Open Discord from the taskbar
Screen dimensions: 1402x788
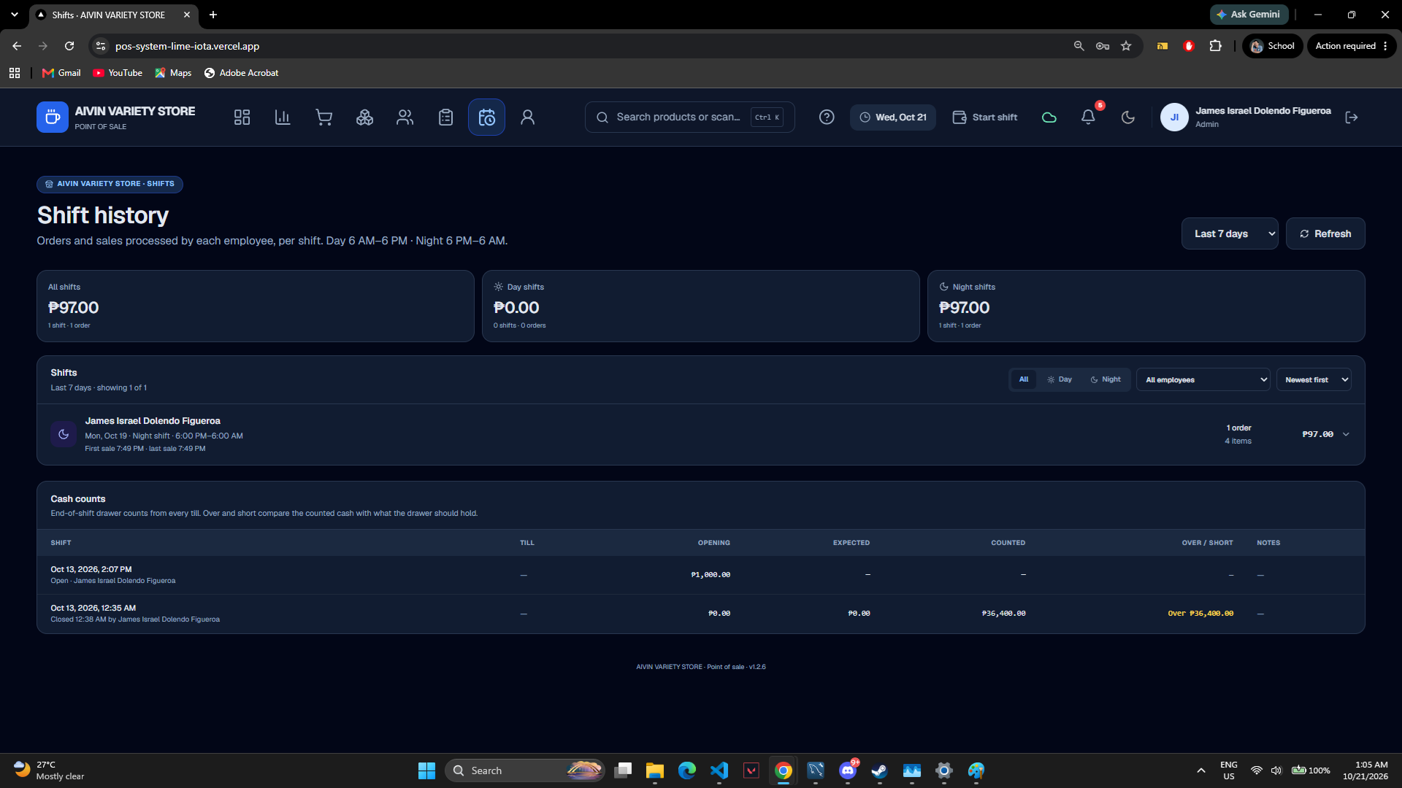[848, 770]
